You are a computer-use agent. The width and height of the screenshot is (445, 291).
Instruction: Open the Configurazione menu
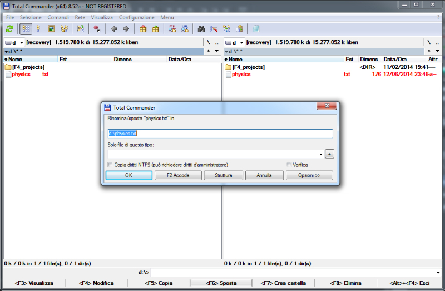[x=137, y=18]
